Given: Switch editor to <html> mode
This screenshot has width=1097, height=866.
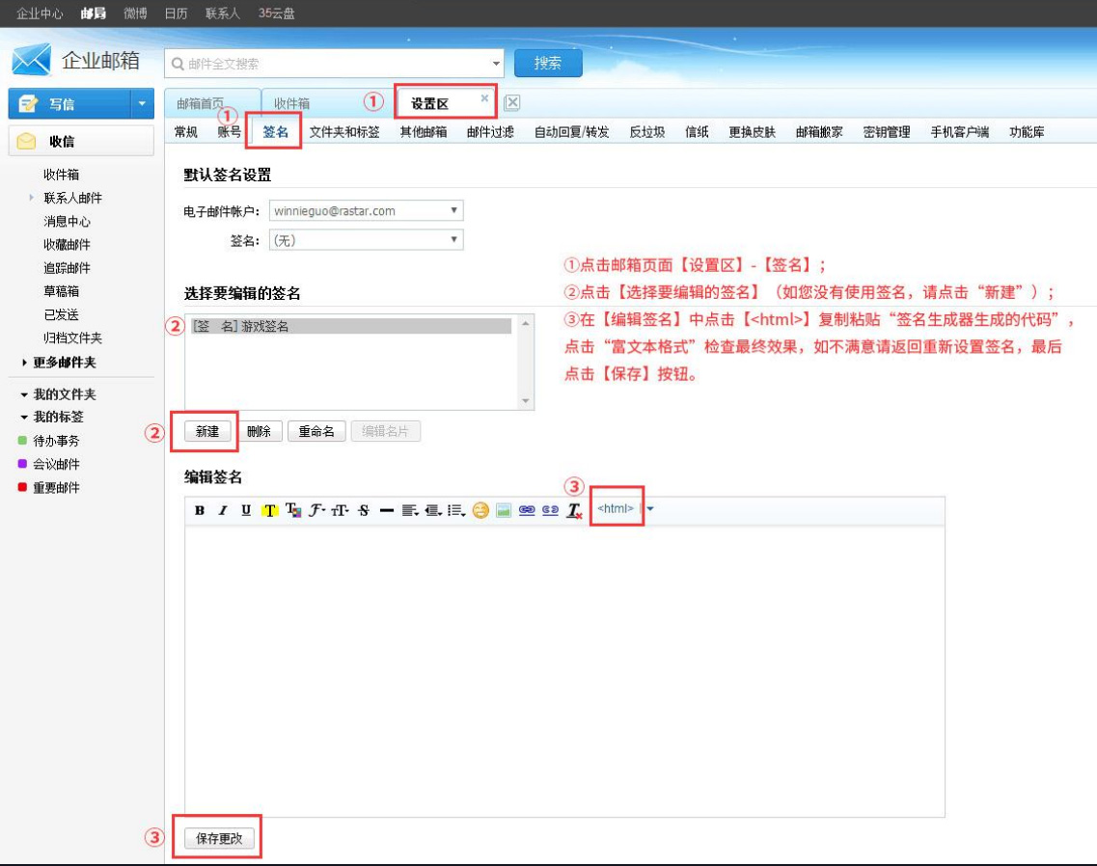Looking at the screenshot, I should tap(616, 508).
